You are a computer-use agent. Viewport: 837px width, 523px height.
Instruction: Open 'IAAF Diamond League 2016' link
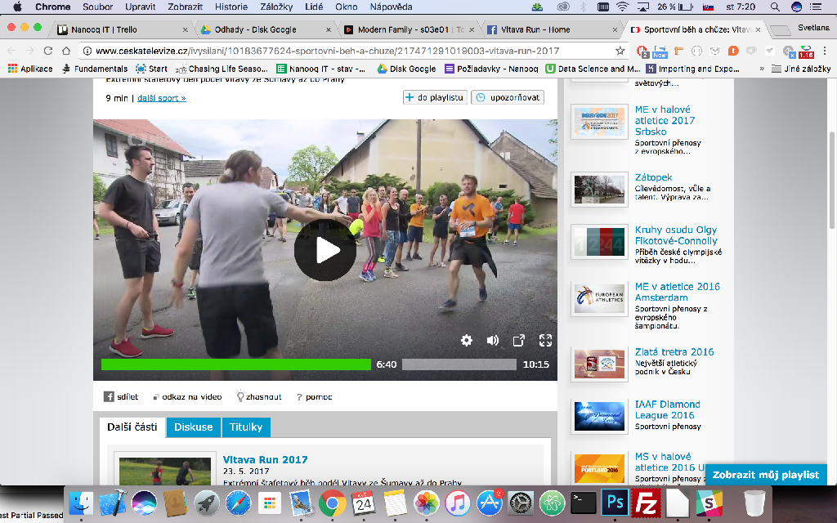click(x=667, y=409)
